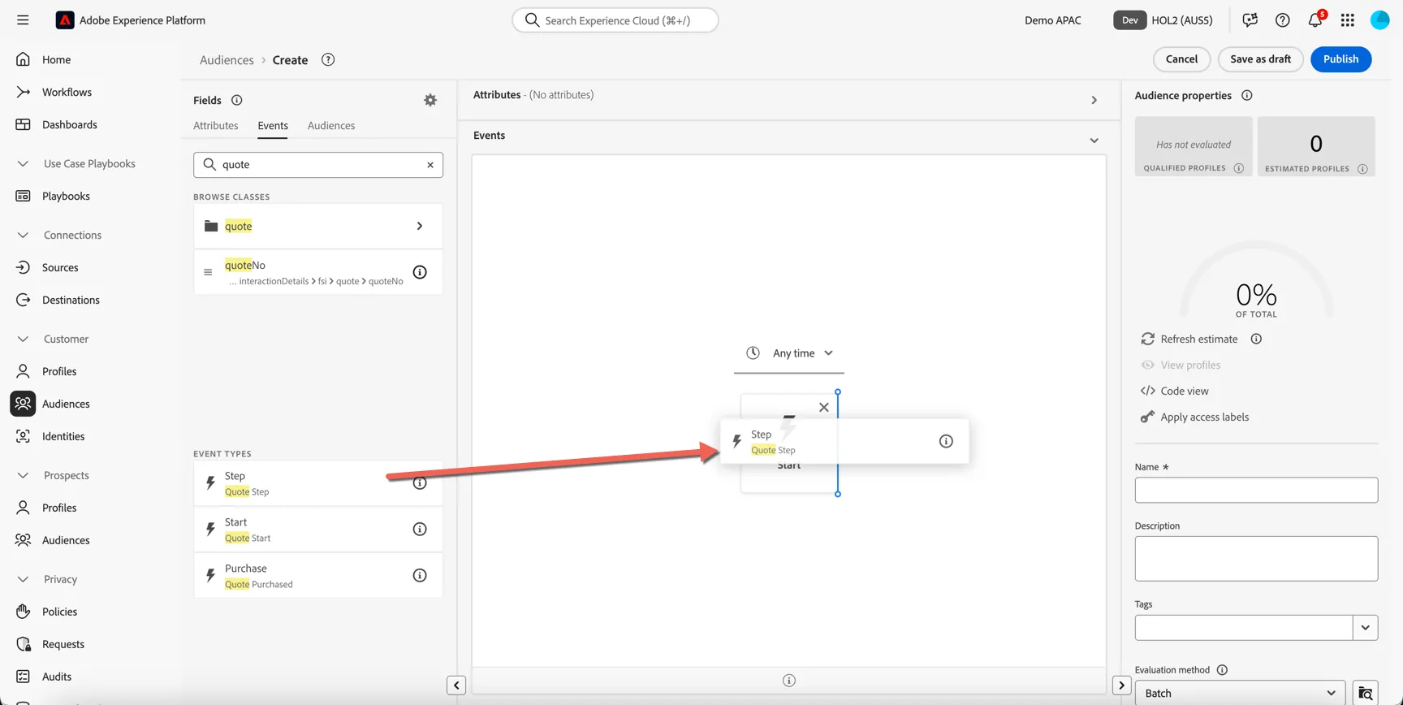Select the Purchase event type

pos(318,576)
